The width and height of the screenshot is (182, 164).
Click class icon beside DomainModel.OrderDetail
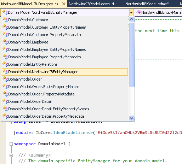[5, 101]
